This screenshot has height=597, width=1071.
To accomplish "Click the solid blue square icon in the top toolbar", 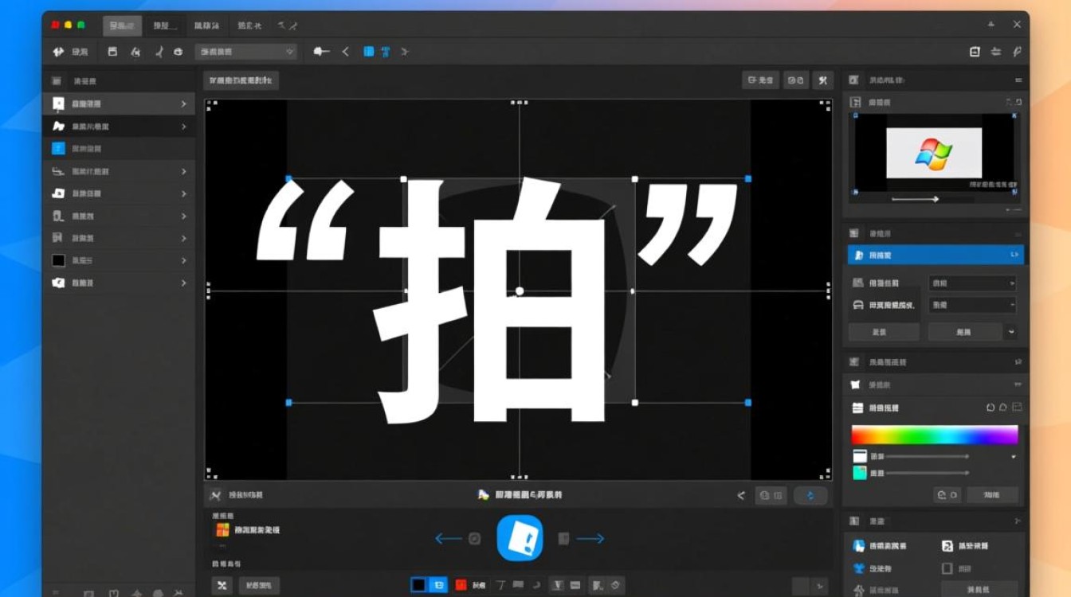I will (x=368, y=52).
